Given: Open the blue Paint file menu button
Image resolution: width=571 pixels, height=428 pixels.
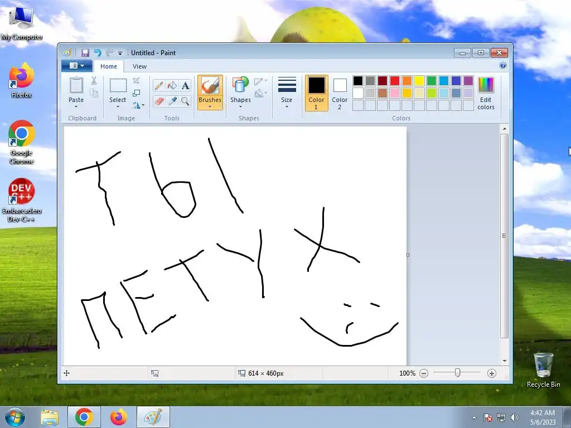Looking at the screenshot, I should click(76, 66).
